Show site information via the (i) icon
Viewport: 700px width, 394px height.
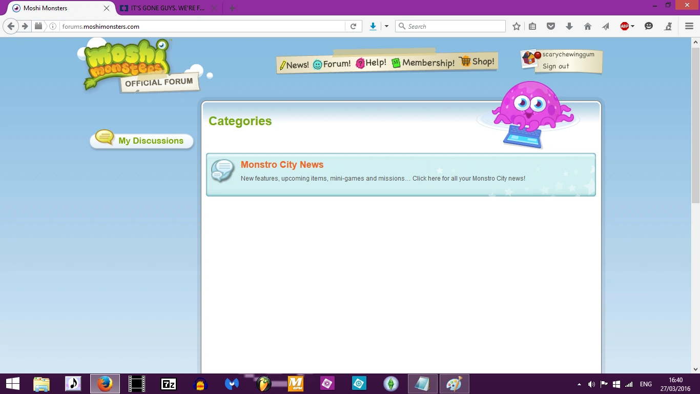53,26
